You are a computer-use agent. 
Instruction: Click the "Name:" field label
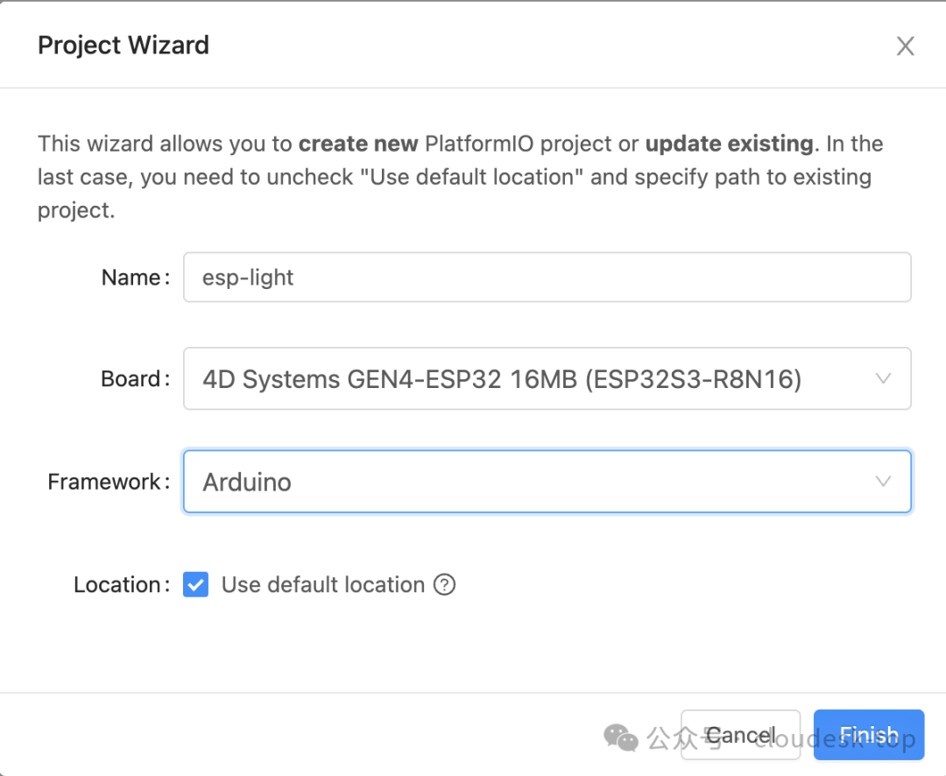[136, 277]
